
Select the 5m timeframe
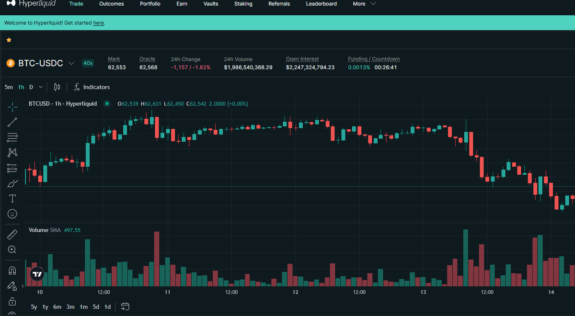[x=9, y=87]
